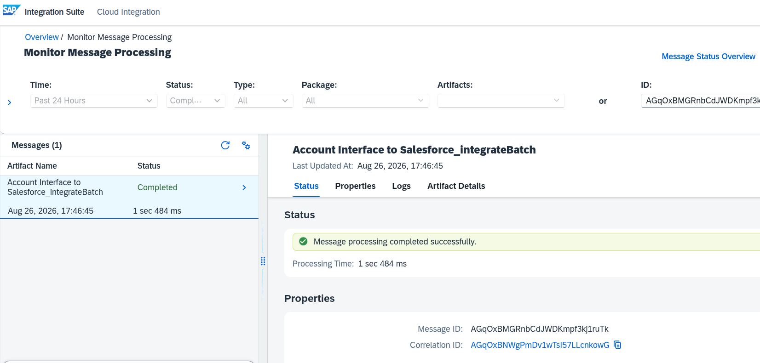Switch to the Properties tab
Screen dimensions: 760x363
click(355, 186)
